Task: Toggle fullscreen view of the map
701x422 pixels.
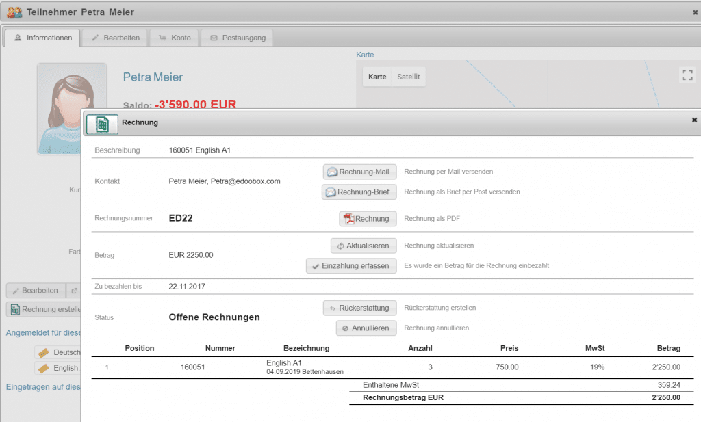Action: pos(687,75)
